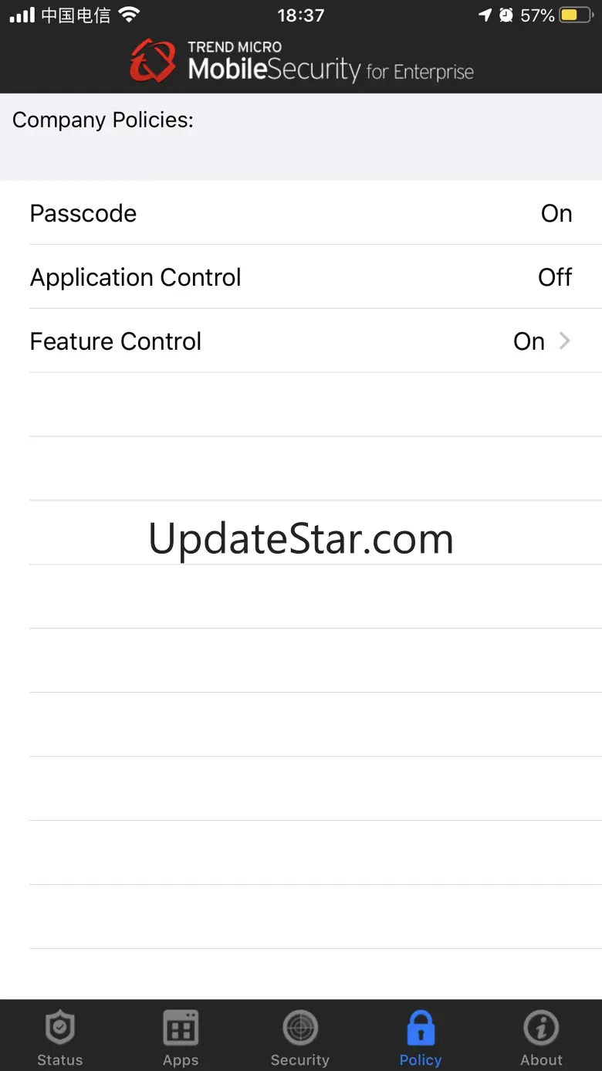Tap the alarm clock status icon

(x=506, y=15)
